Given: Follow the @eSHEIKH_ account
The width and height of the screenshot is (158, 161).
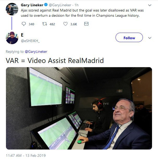Looking at the screenshot, I should [x=129, y=37].
